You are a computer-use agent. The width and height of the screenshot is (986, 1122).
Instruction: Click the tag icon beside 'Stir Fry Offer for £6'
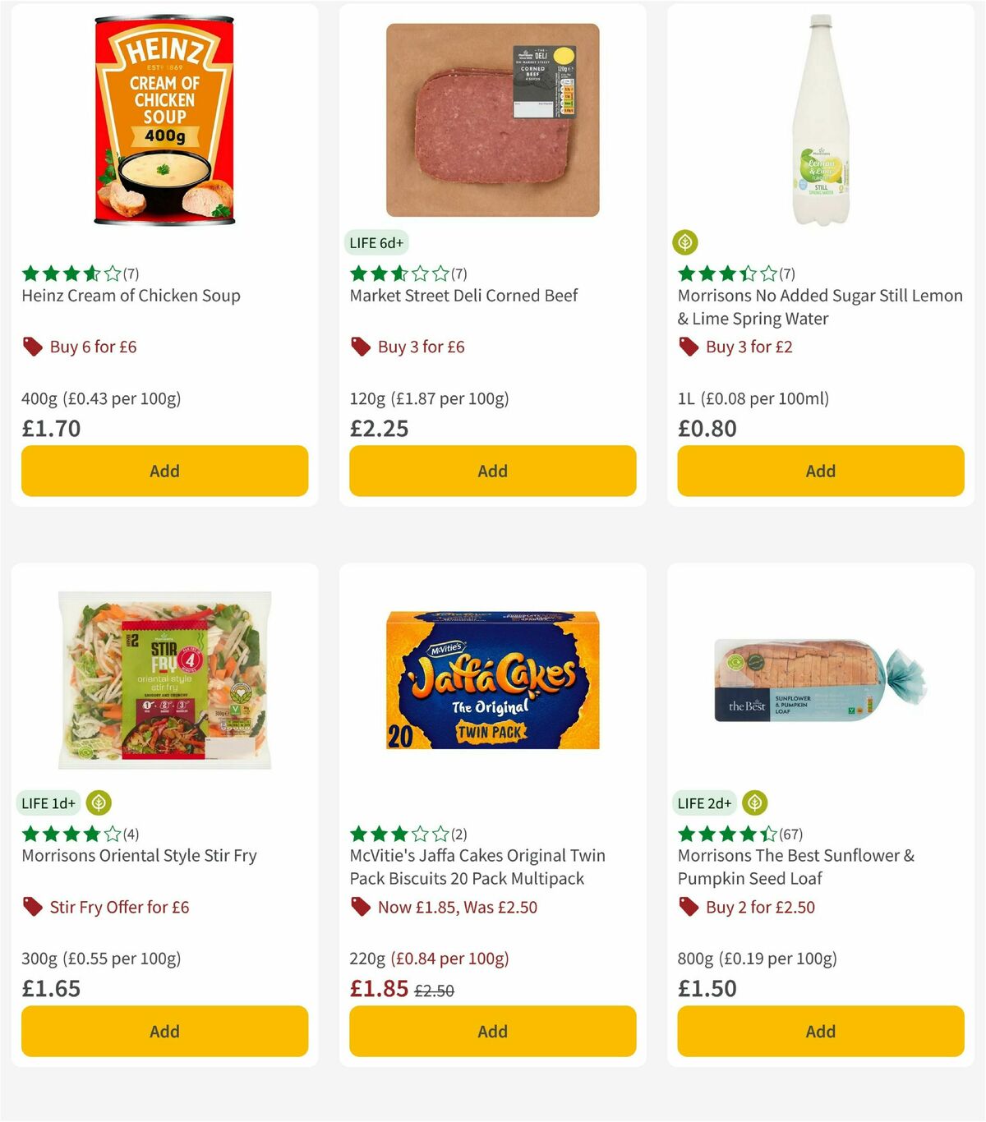[x=33, y=907]
